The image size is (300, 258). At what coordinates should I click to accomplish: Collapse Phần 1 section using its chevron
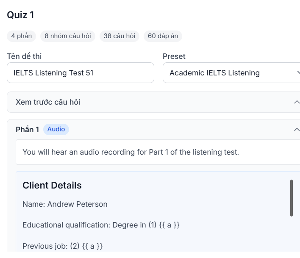[x=297, y=130]
